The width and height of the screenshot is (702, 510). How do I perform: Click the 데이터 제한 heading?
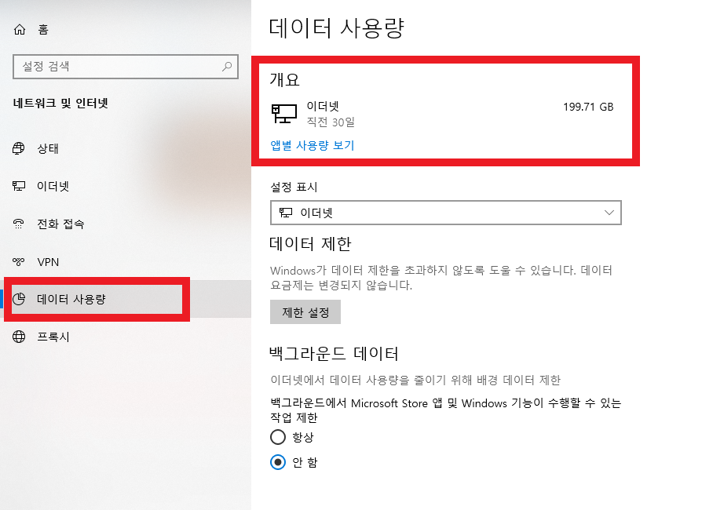click(310, 244)
